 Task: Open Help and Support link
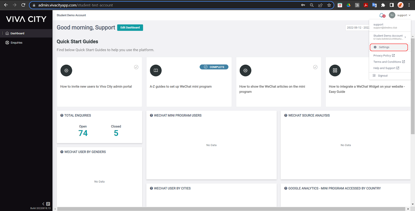[x=386, y=68]
